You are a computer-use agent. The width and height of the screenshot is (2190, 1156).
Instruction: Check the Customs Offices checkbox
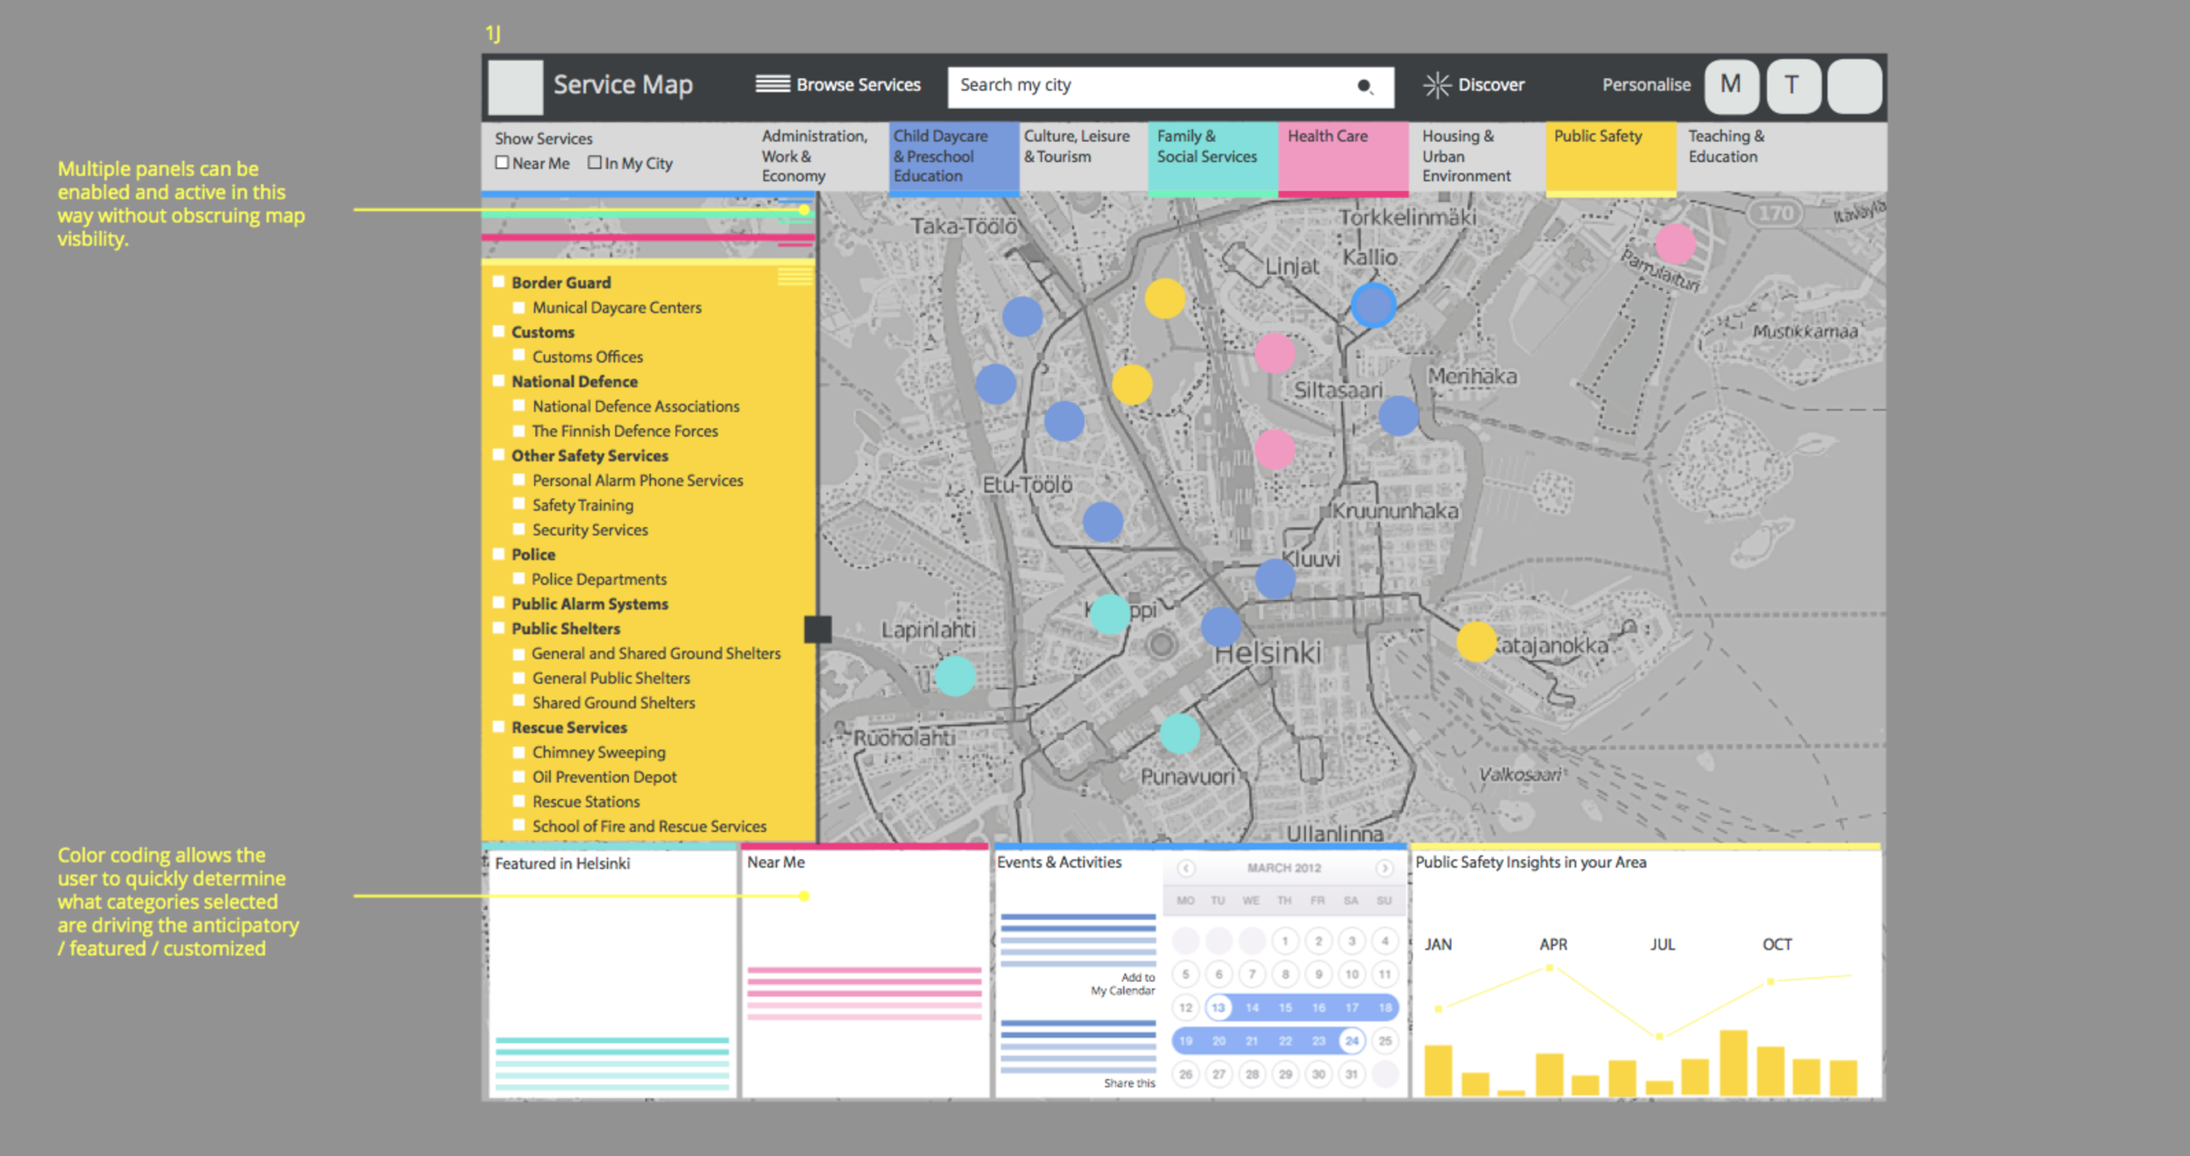tap(519, 355)
